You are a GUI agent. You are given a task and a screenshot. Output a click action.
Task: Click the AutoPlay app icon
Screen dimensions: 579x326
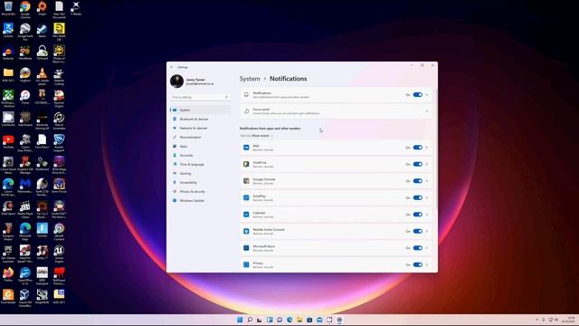[246, 197]
